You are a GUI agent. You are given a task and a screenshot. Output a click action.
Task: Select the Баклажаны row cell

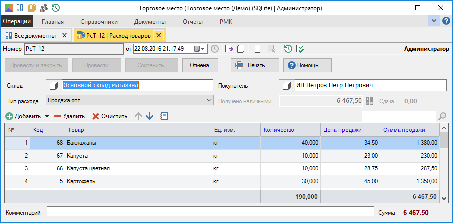point(138,143)
